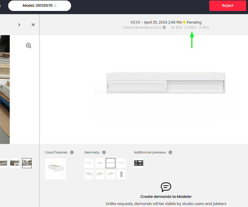Click the W: 90.0 dimension value

177,28
